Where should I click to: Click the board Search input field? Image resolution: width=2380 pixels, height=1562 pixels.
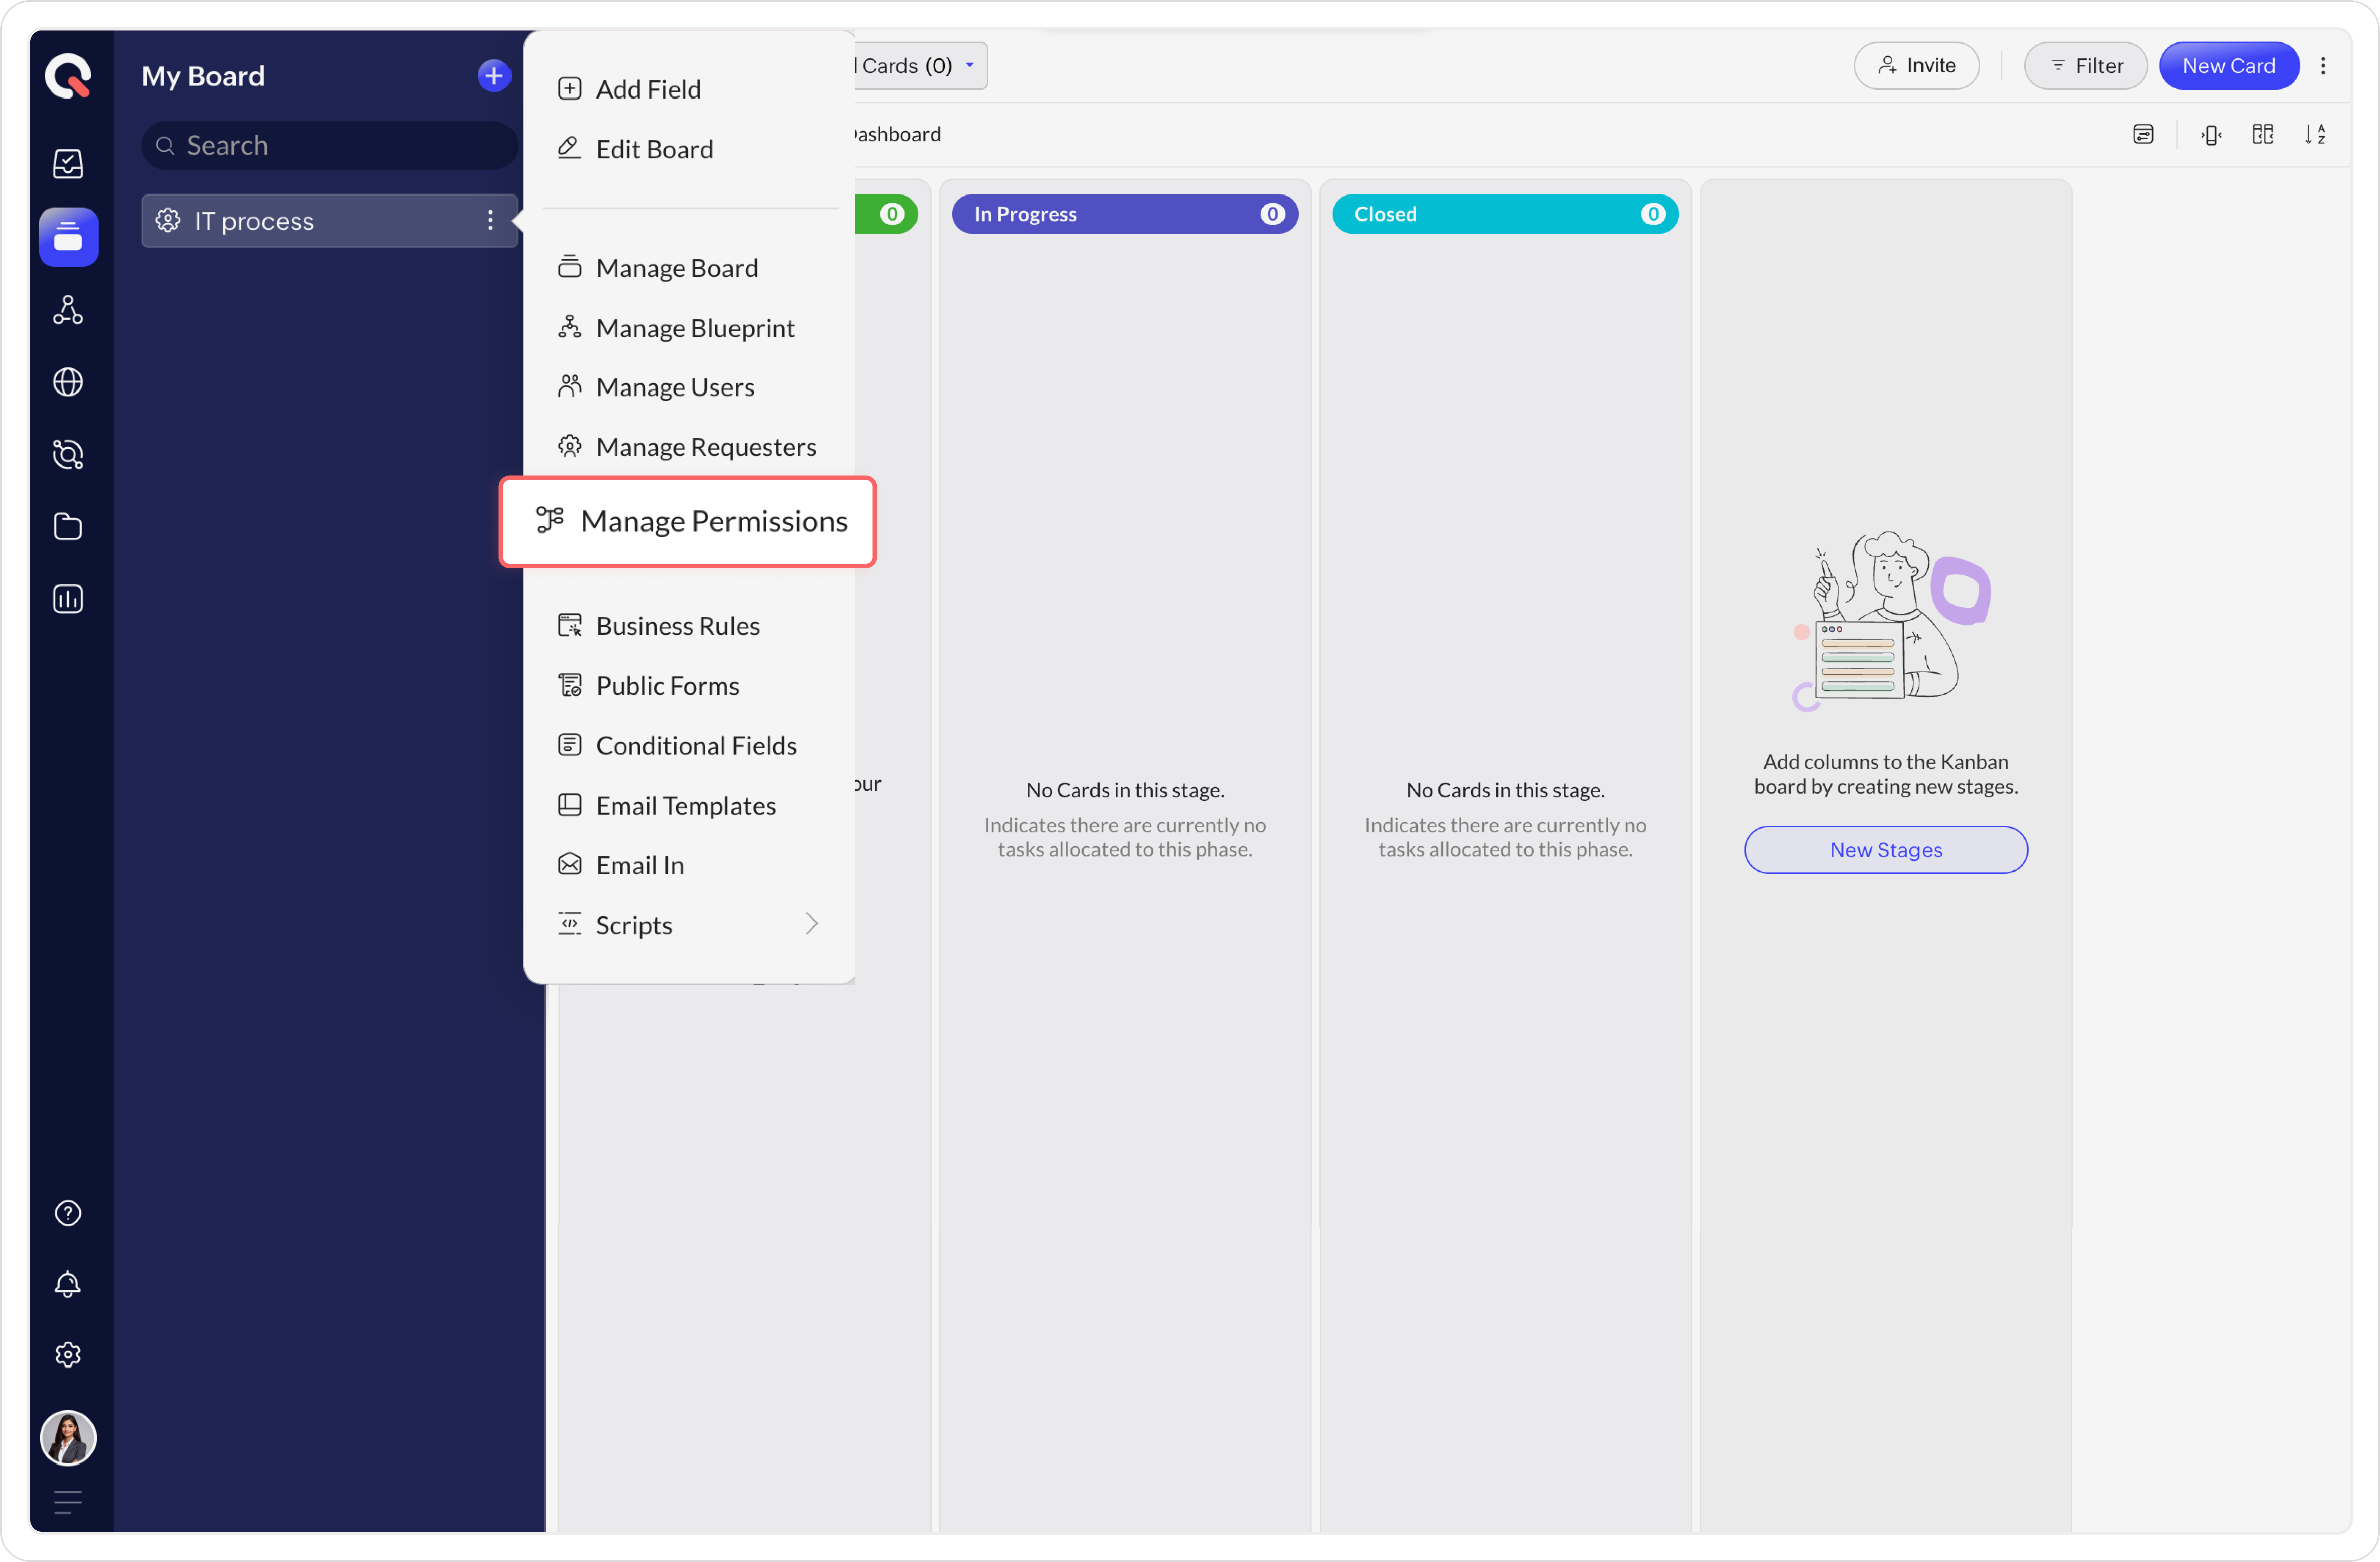point(330,146)
